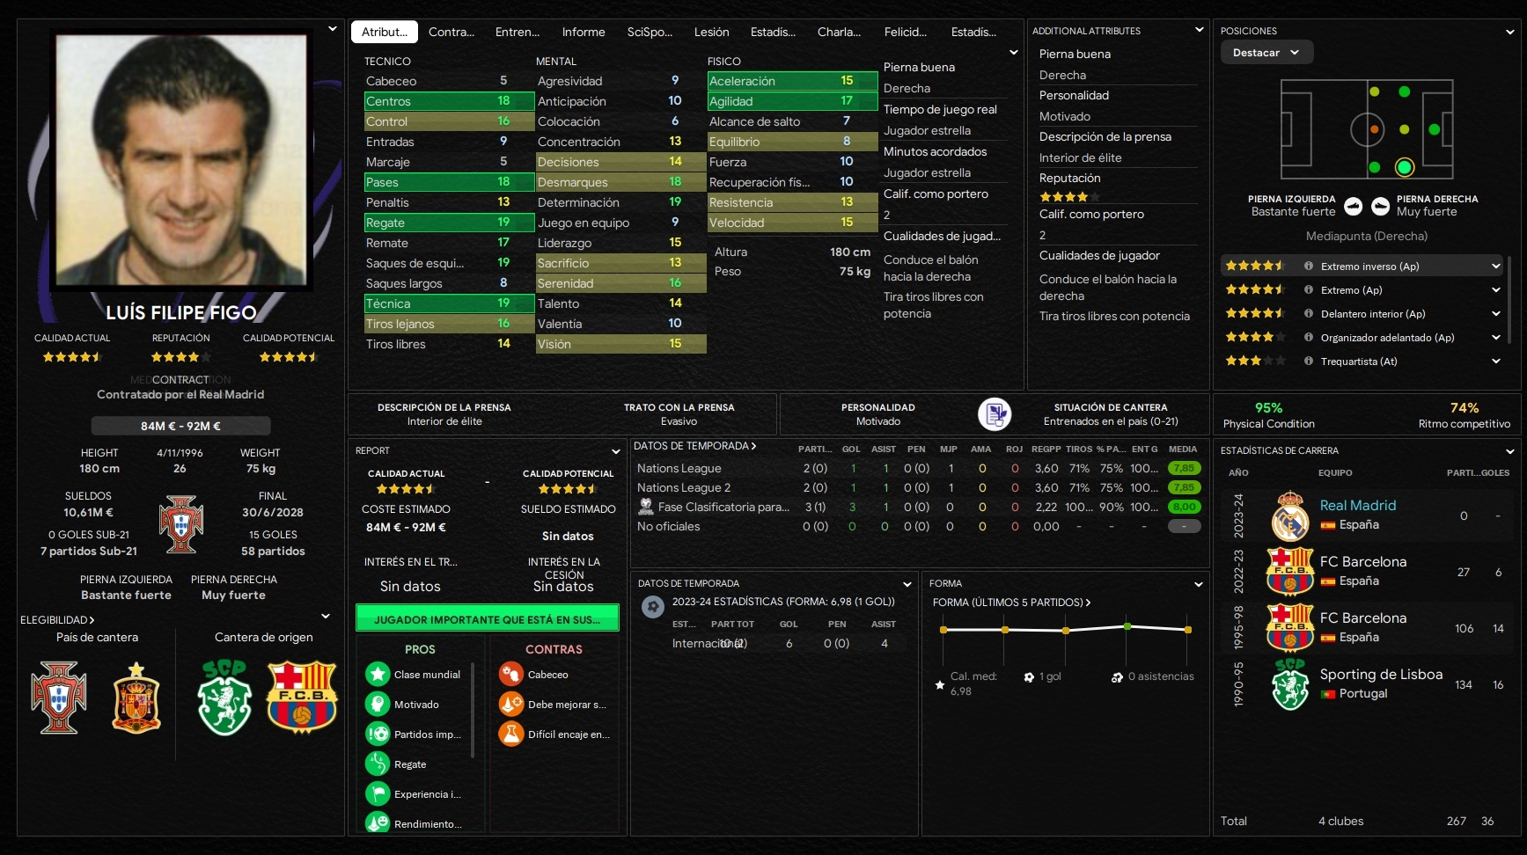
Task: Open the Forma panel dropdown arrow
Action: click(1198, 584)
